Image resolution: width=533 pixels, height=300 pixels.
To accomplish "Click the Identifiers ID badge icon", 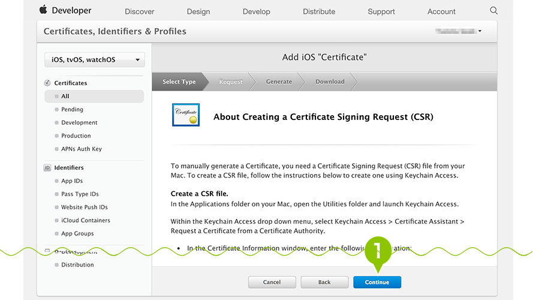I will (47, 167).
